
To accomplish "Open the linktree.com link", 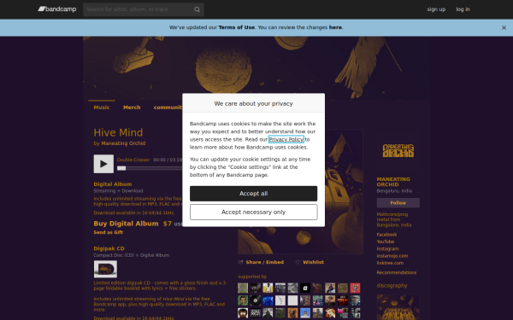I will tap(390, 263).
